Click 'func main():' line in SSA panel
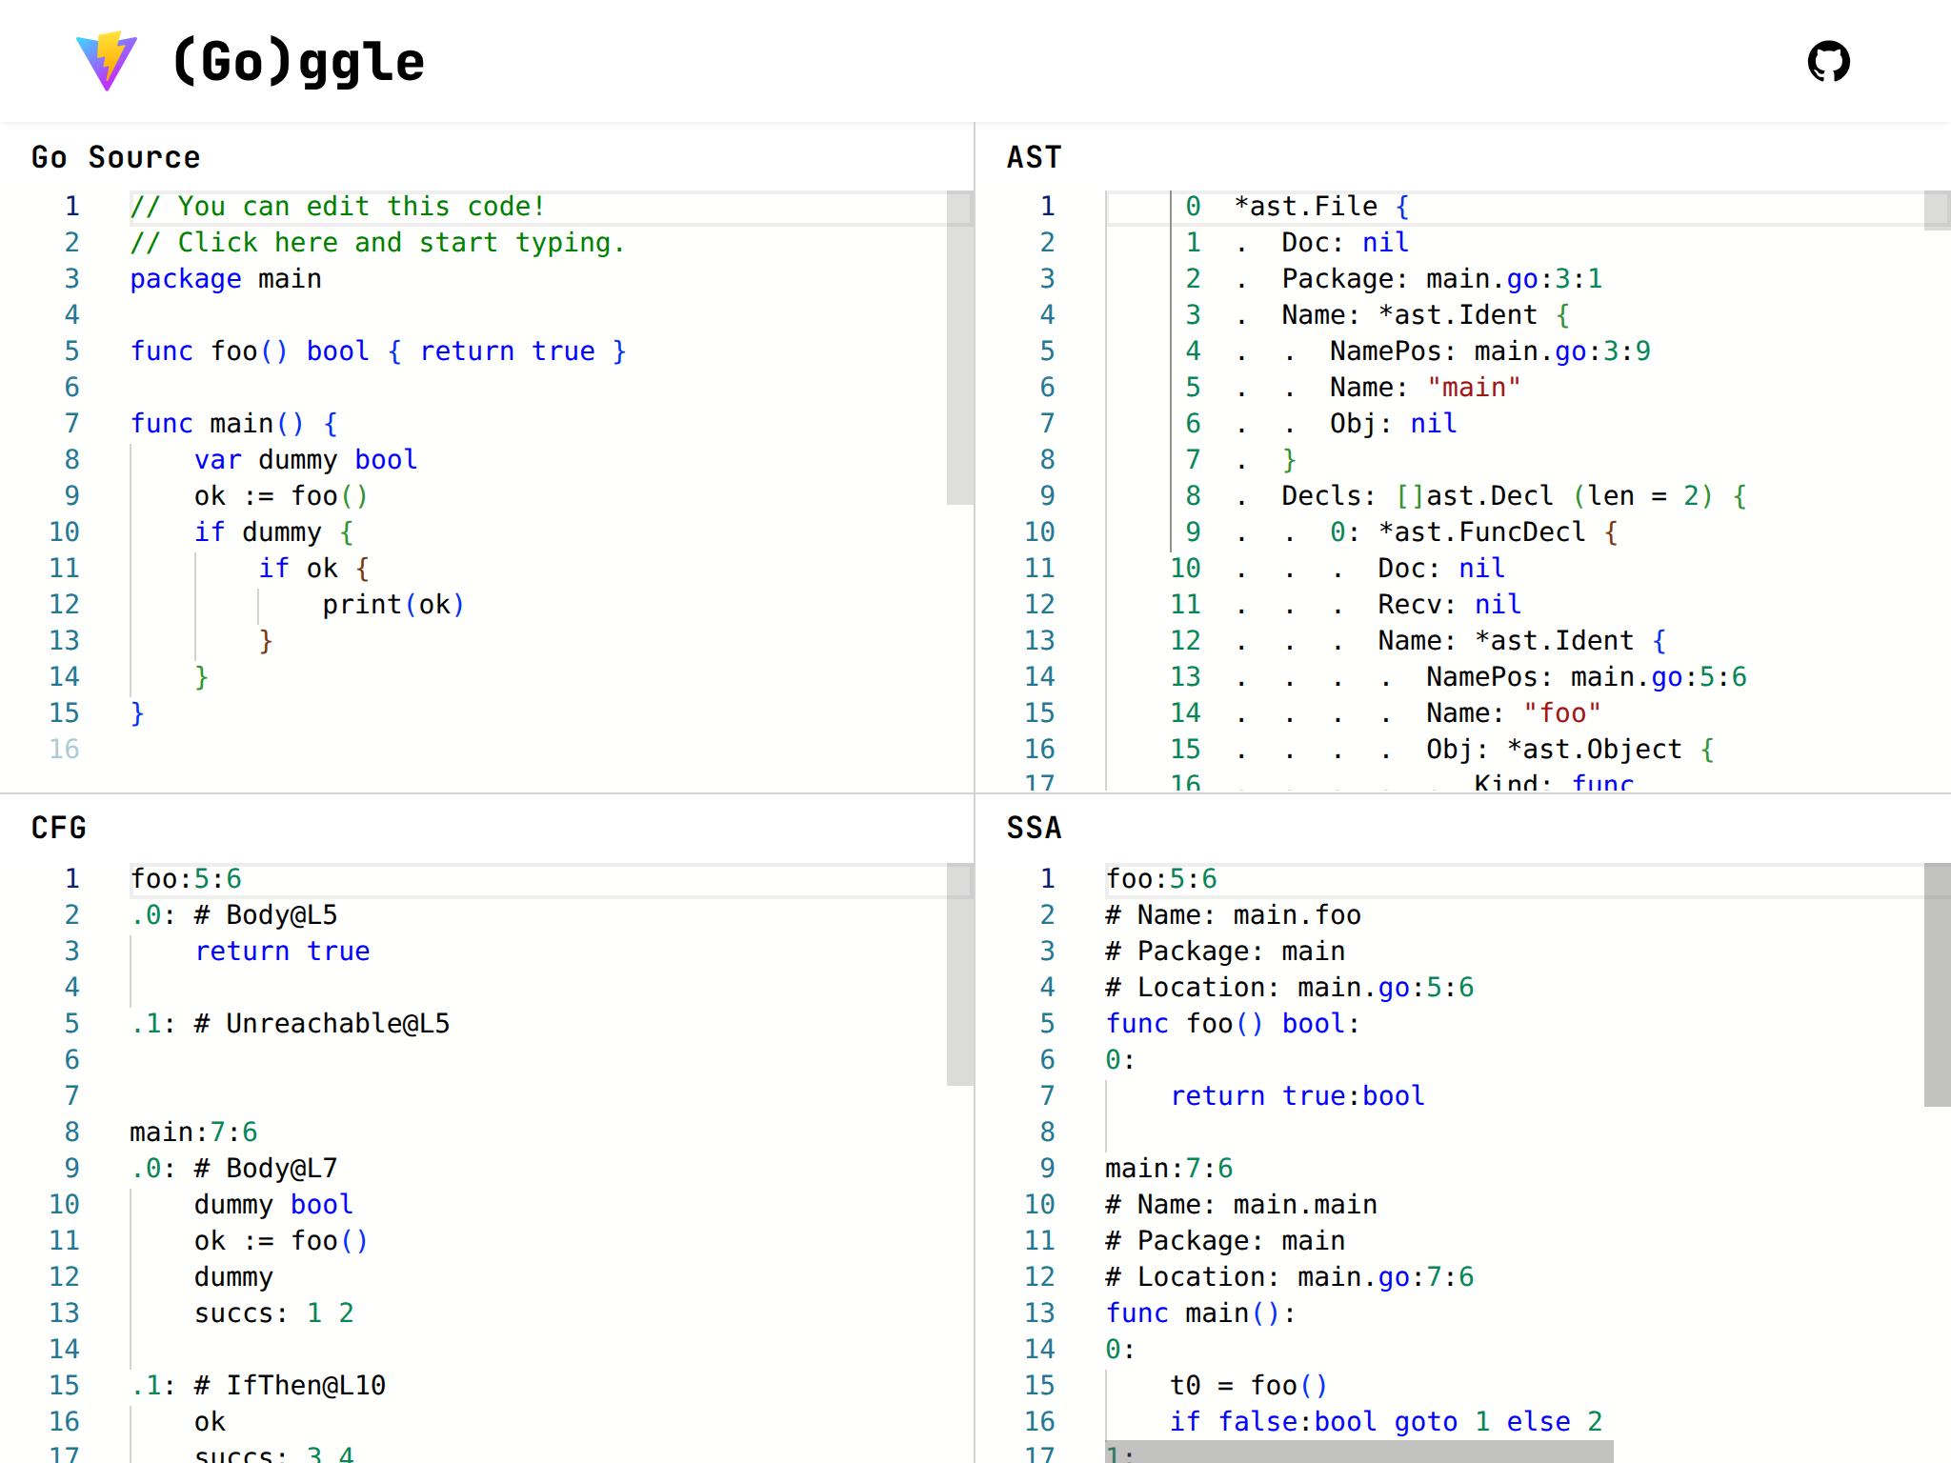The height and width of the screenshot is (1463, 1951). [1199, 1313]
